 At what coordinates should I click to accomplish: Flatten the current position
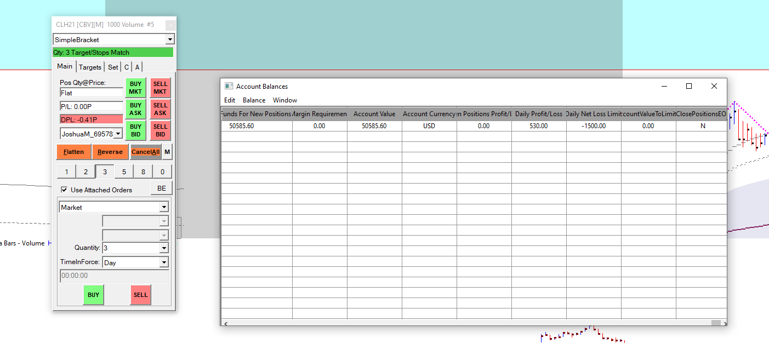(73, 152)
